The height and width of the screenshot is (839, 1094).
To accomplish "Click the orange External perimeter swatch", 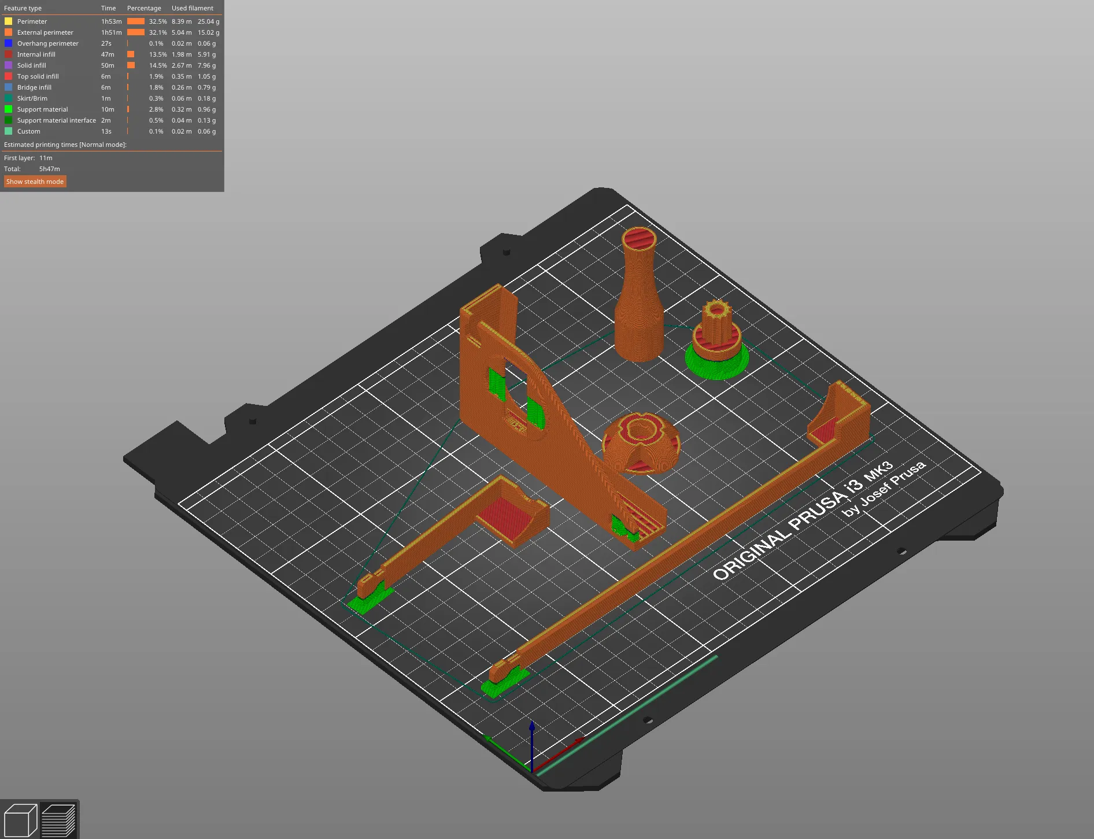I will pyautogui.click(x=9, y=32).
